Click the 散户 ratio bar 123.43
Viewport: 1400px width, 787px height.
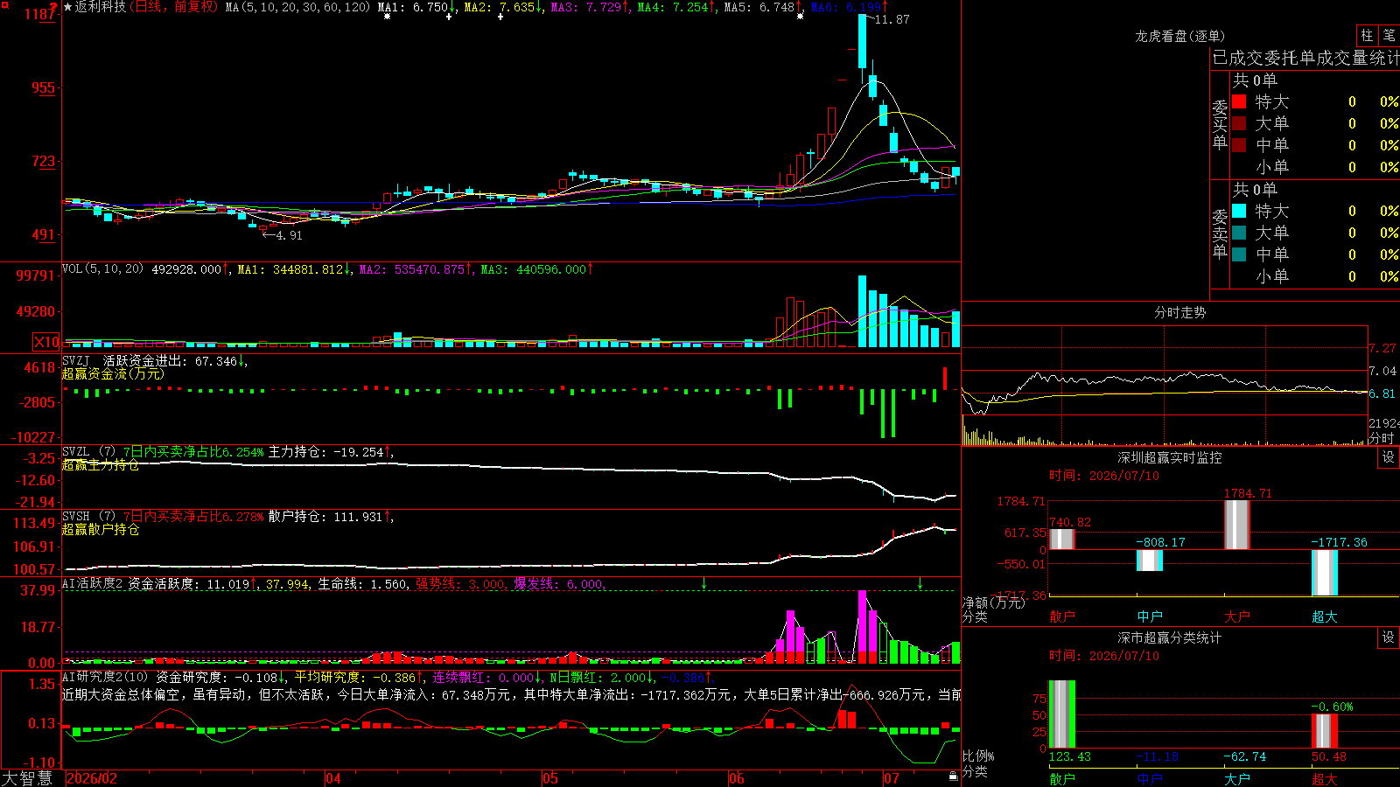tap(1062, 714)
